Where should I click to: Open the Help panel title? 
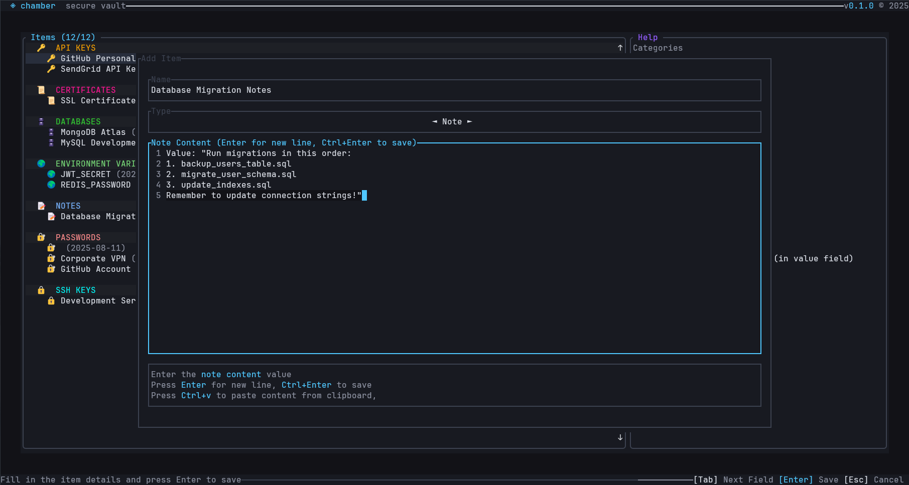click(x=648, y=38)
